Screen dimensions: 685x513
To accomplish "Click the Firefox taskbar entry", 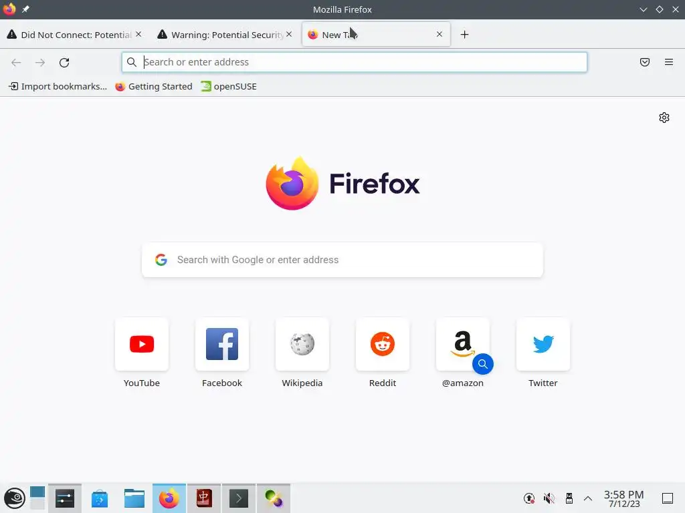I will [x=169, y=498].
